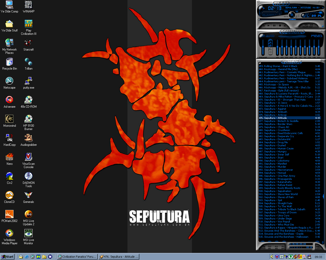The image size is (326, 260).
Task: Switch the equalizer ON toggle
Action: pyautogui.click(x=263, y=36)
